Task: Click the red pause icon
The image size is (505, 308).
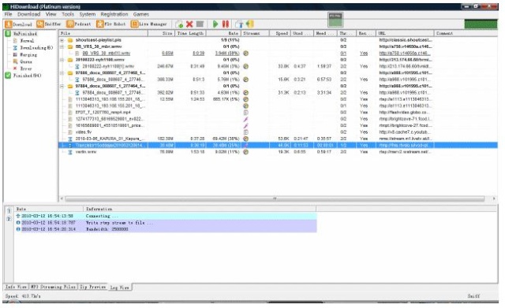Action: click(226, 24)
